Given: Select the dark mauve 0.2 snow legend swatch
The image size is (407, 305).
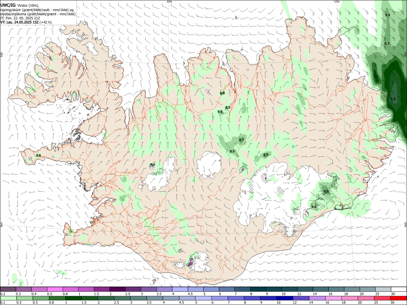Looking at the screenshot, I should click(x=8, y=289).
